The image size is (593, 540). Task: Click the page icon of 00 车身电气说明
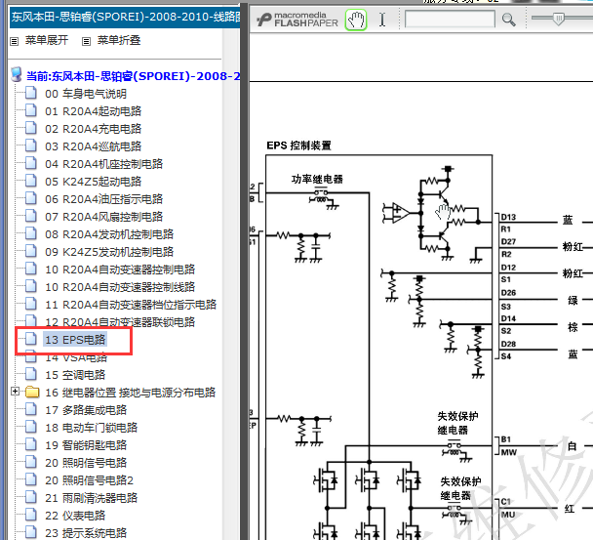click(x=31, y=93)
